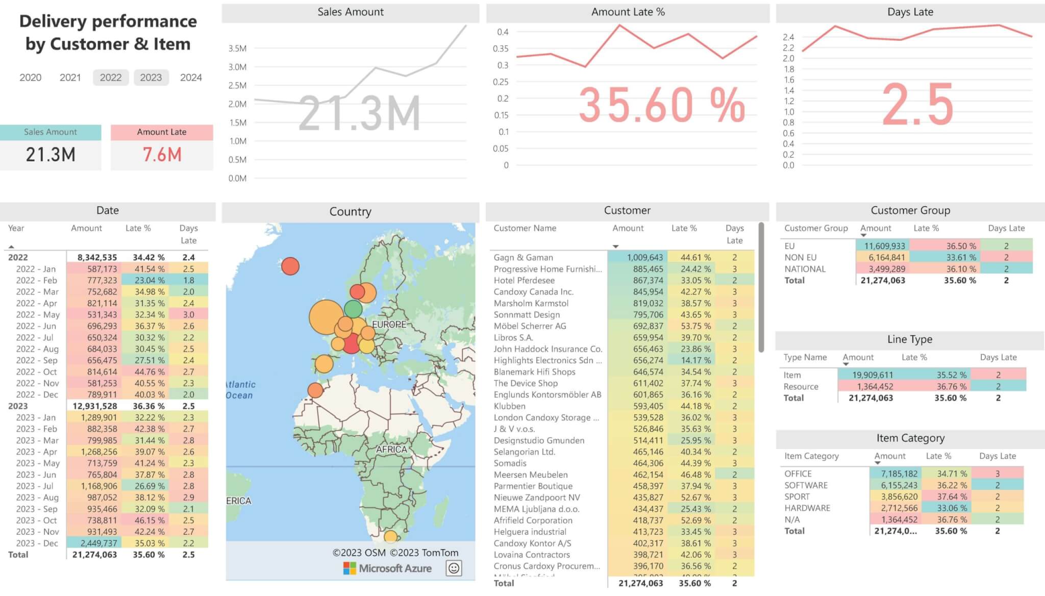Image resolution: width=1045 pixels, height=596 pixels.
Task: Deselect year 2023 in the year slicer
Action: pos(151,78)
